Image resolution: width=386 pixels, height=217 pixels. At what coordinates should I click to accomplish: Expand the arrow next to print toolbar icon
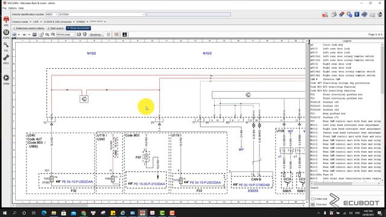click(29, 35)
